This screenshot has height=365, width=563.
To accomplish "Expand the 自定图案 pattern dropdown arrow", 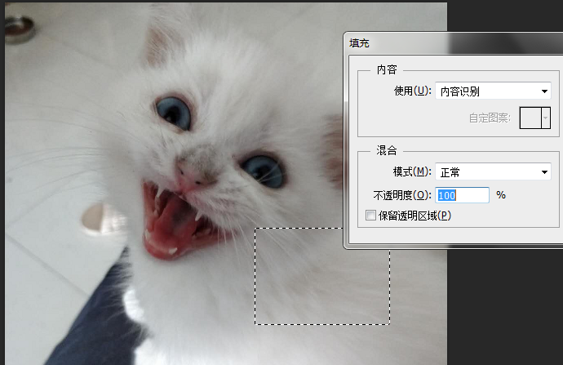I will point(546,118).
